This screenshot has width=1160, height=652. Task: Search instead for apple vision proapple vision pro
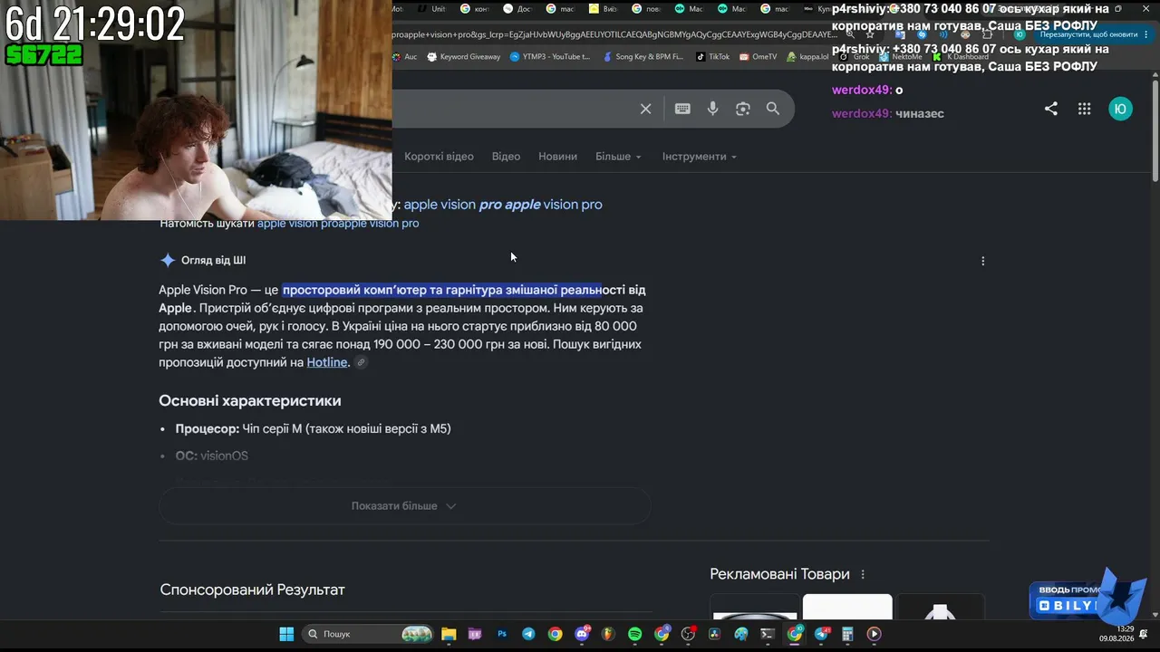click(x=338, y=224)
